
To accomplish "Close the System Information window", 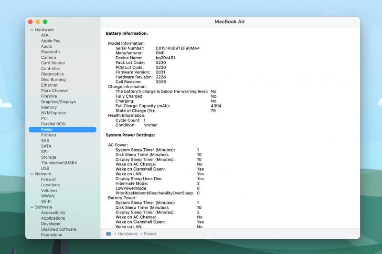I will 31,22.
